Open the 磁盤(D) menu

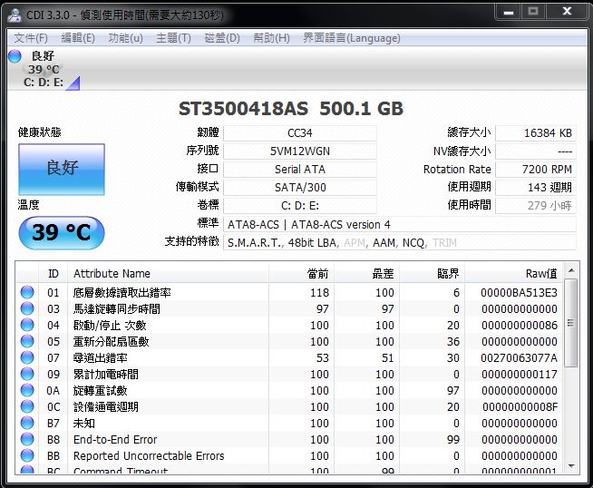tap(222, 38)
